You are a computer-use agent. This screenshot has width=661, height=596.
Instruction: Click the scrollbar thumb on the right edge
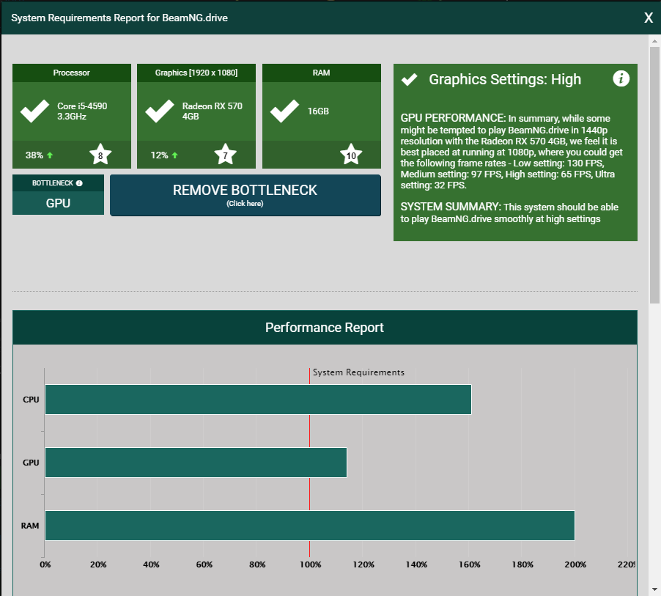point(654,175)
